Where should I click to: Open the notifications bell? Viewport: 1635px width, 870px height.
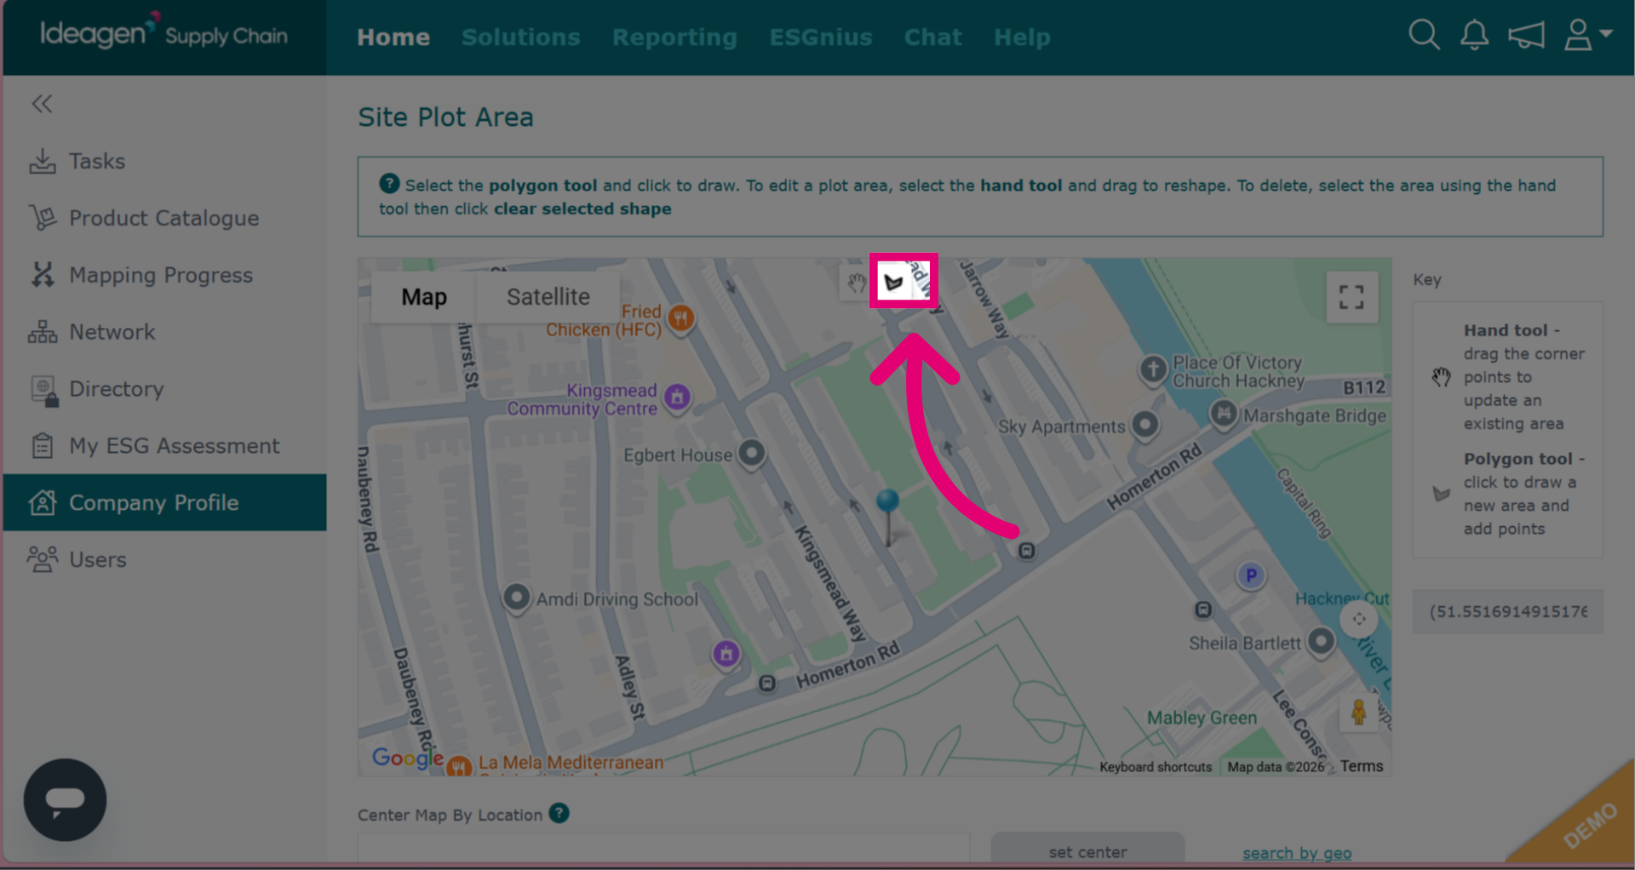coord(1474,36)
